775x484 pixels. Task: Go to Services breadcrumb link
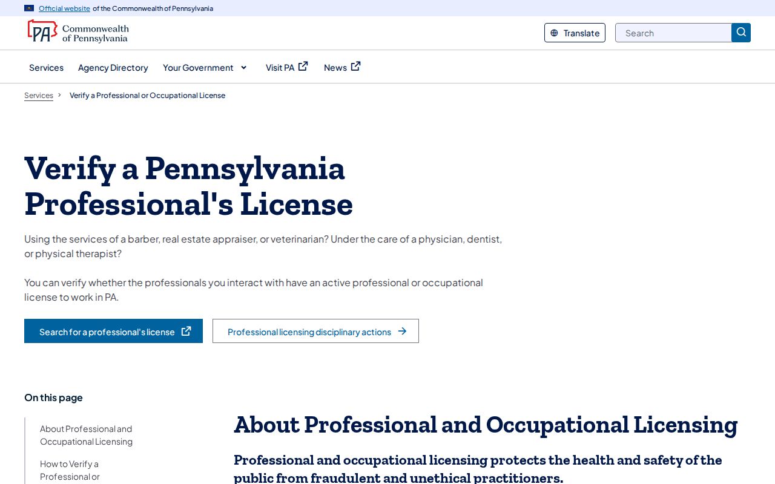click(39, 96)
